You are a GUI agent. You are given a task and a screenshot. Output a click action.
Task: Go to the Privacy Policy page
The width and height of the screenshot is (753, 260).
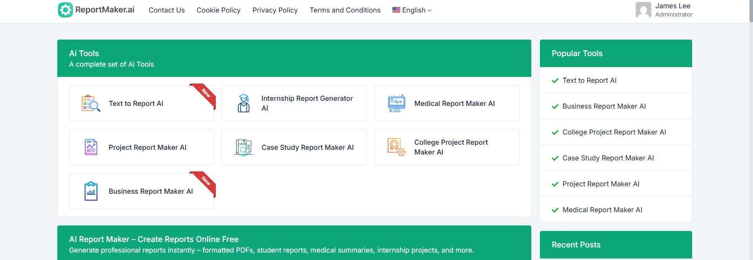275,10
